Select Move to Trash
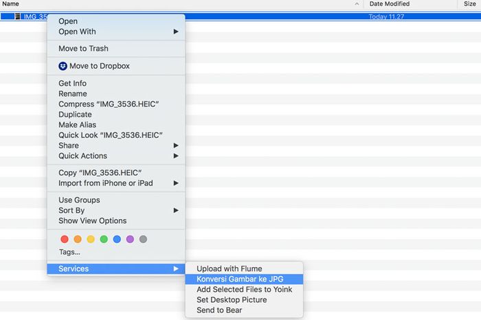Viewport: 481px width, 320px height. 116,49
